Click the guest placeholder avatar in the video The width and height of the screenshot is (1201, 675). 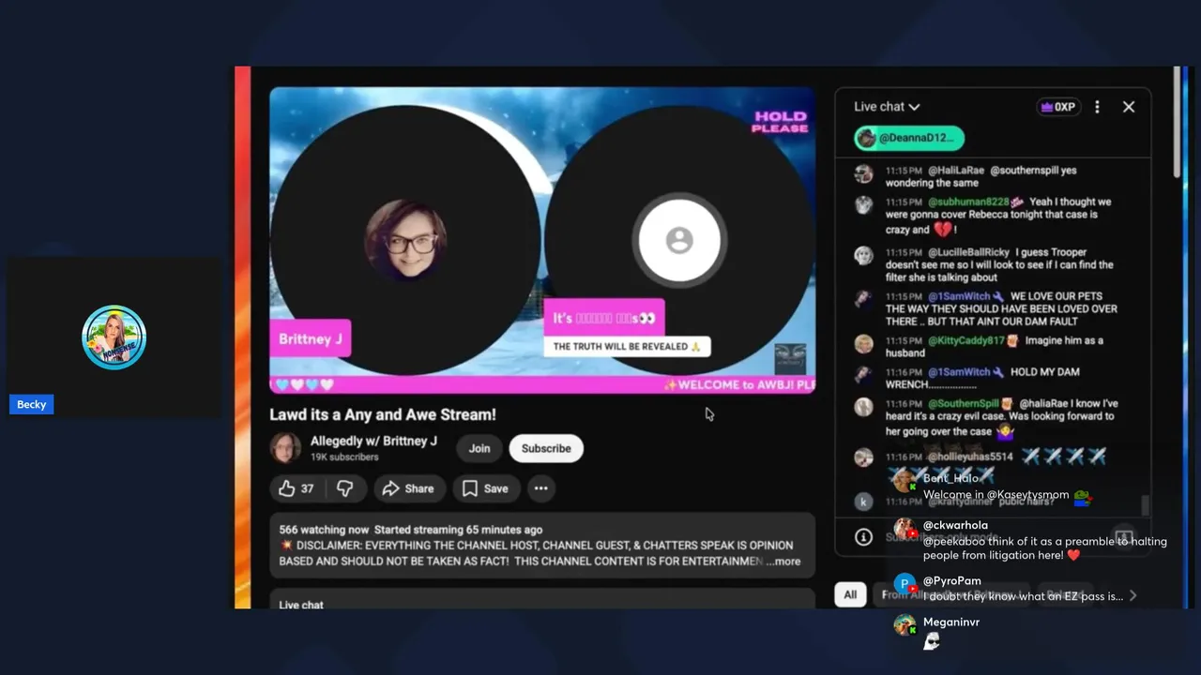(x=678, y=241)
